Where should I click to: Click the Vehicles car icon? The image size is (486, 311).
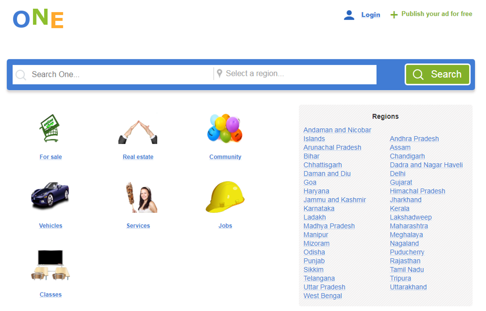point(50,197)
